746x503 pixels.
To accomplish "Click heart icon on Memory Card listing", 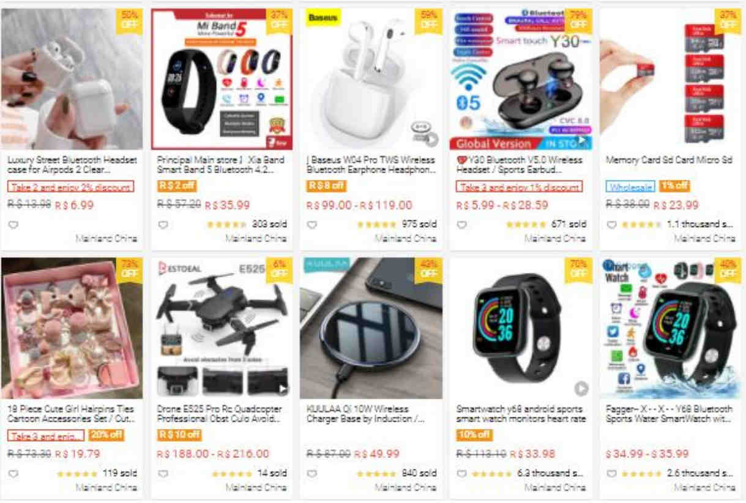I will [611, 225].
